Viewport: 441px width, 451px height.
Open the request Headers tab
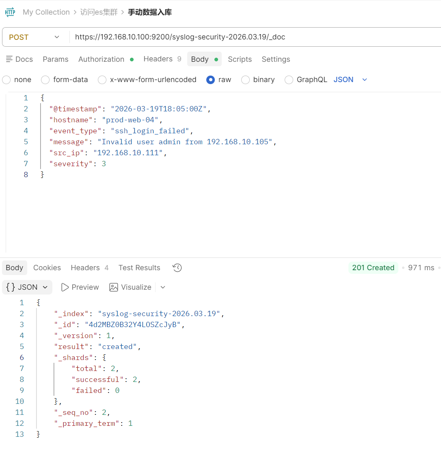(x=158, y=59)
